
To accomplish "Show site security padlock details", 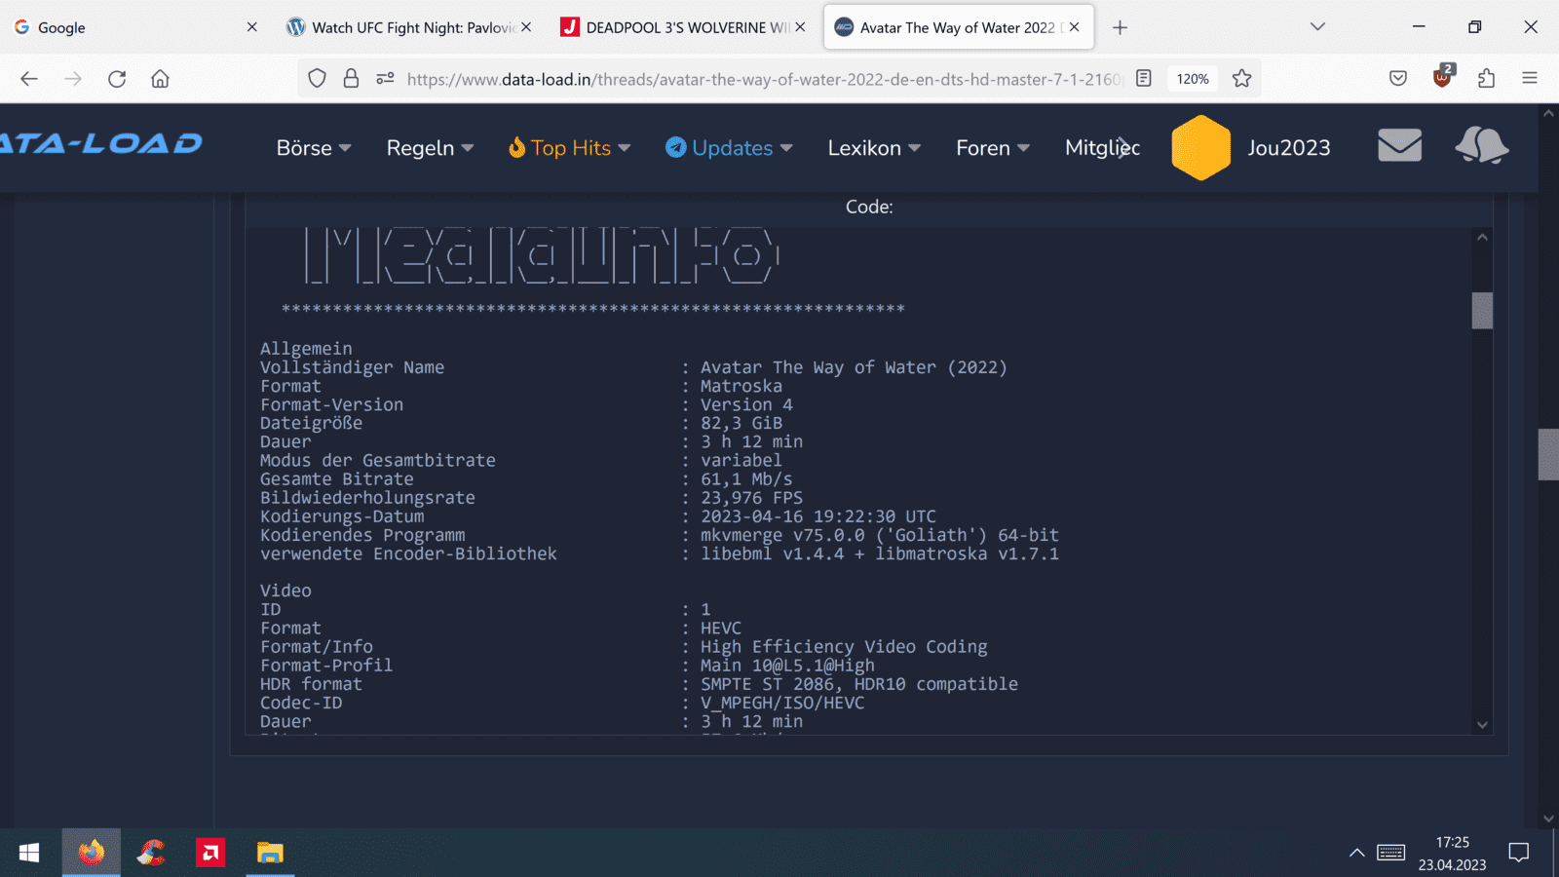I will (351, 79).
